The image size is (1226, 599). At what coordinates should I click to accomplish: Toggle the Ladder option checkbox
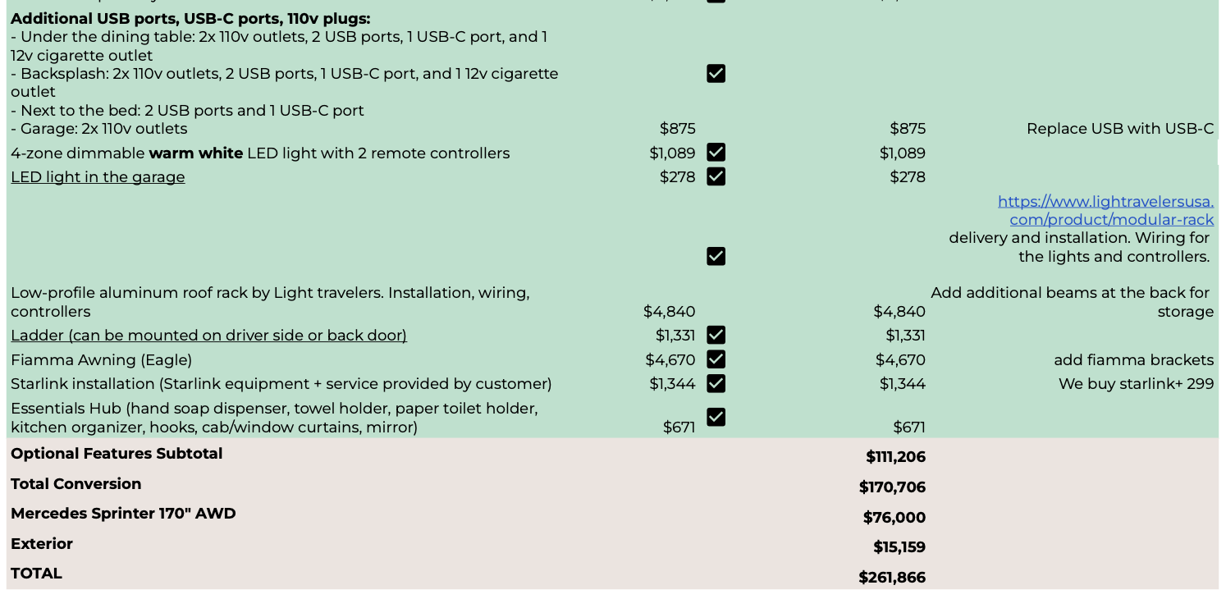[716, 335]
